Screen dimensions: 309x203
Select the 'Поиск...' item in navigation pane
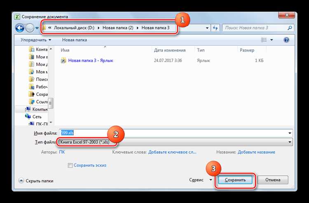coord(38,79)
